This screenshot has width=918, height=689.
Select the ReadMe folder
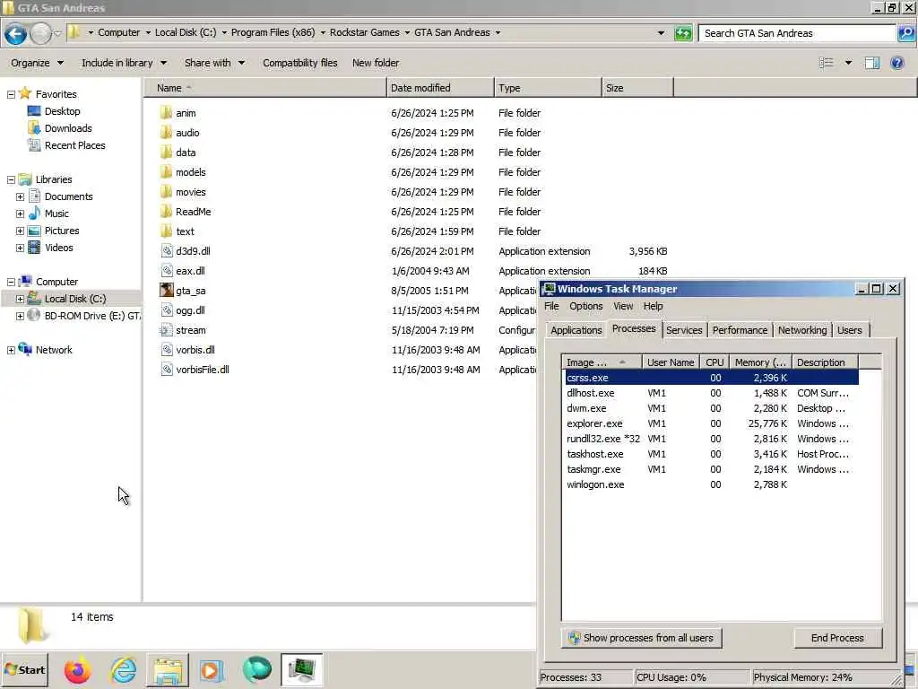[x=193, y=212]
